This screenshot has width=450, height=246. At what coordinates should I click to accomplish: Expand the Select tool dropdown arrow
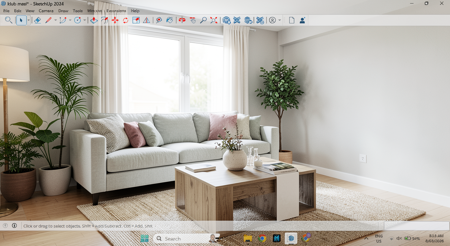point(28,20)
